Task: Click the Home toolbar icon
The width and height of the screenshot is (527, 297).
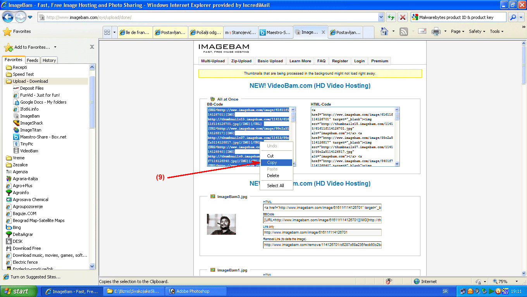Action: click(384, 31)
